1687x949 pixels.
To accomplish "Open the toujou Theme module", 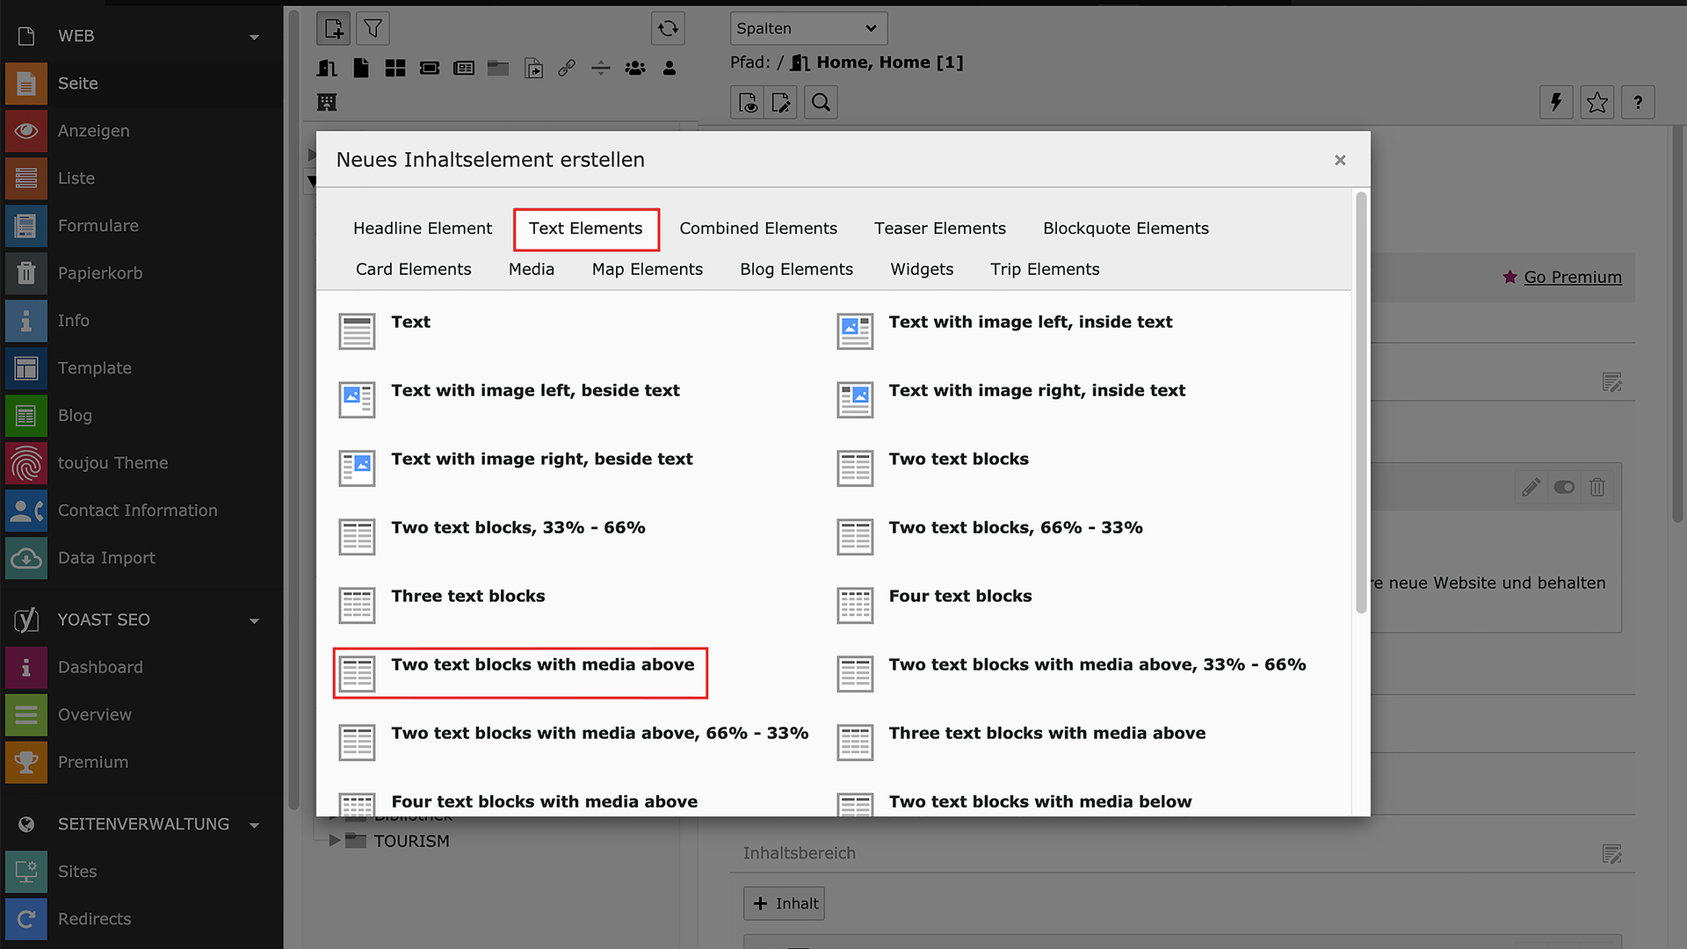I will pos(112,463).
